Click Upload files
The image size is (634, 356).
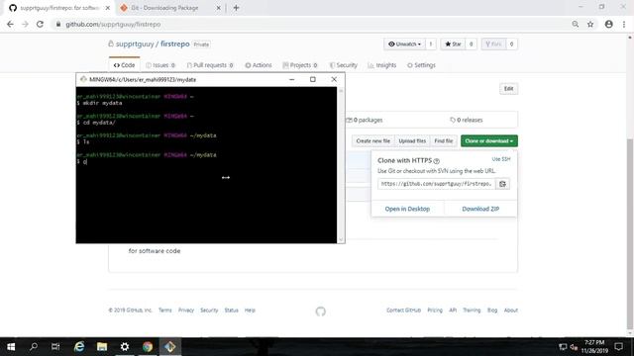coord(412,140)
